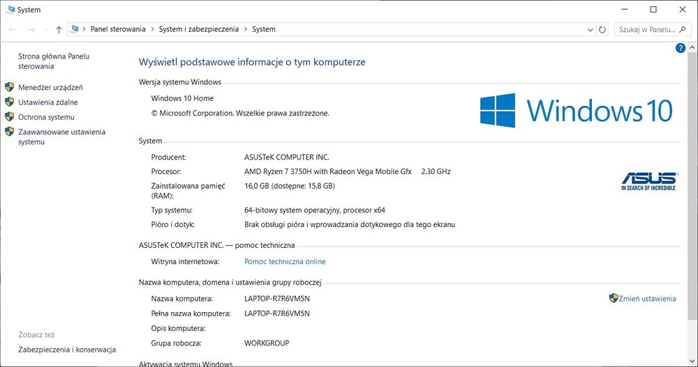Open the recent locations dropdown arrow
The height and width of the screenshot is (367, 698).
[46, 30]
